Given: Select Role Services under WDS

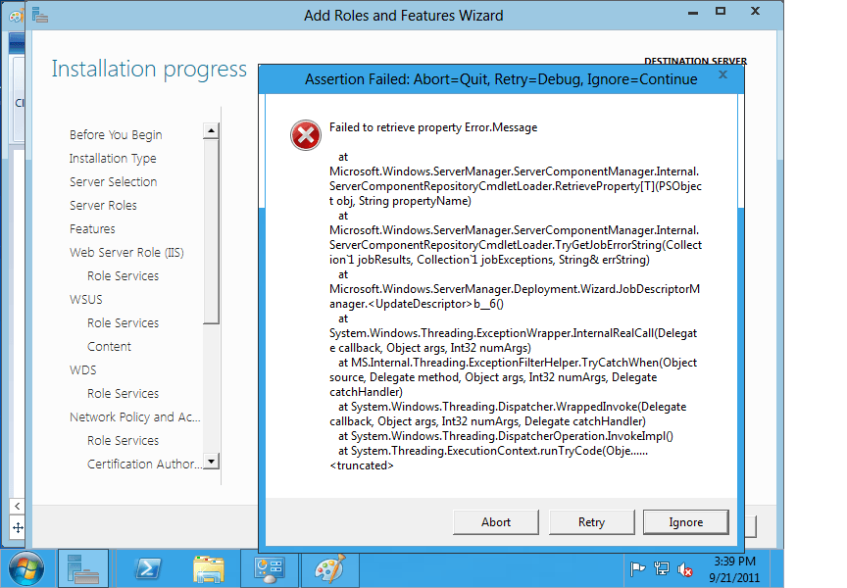Looking at the screenshot, I should pos(124,394).
